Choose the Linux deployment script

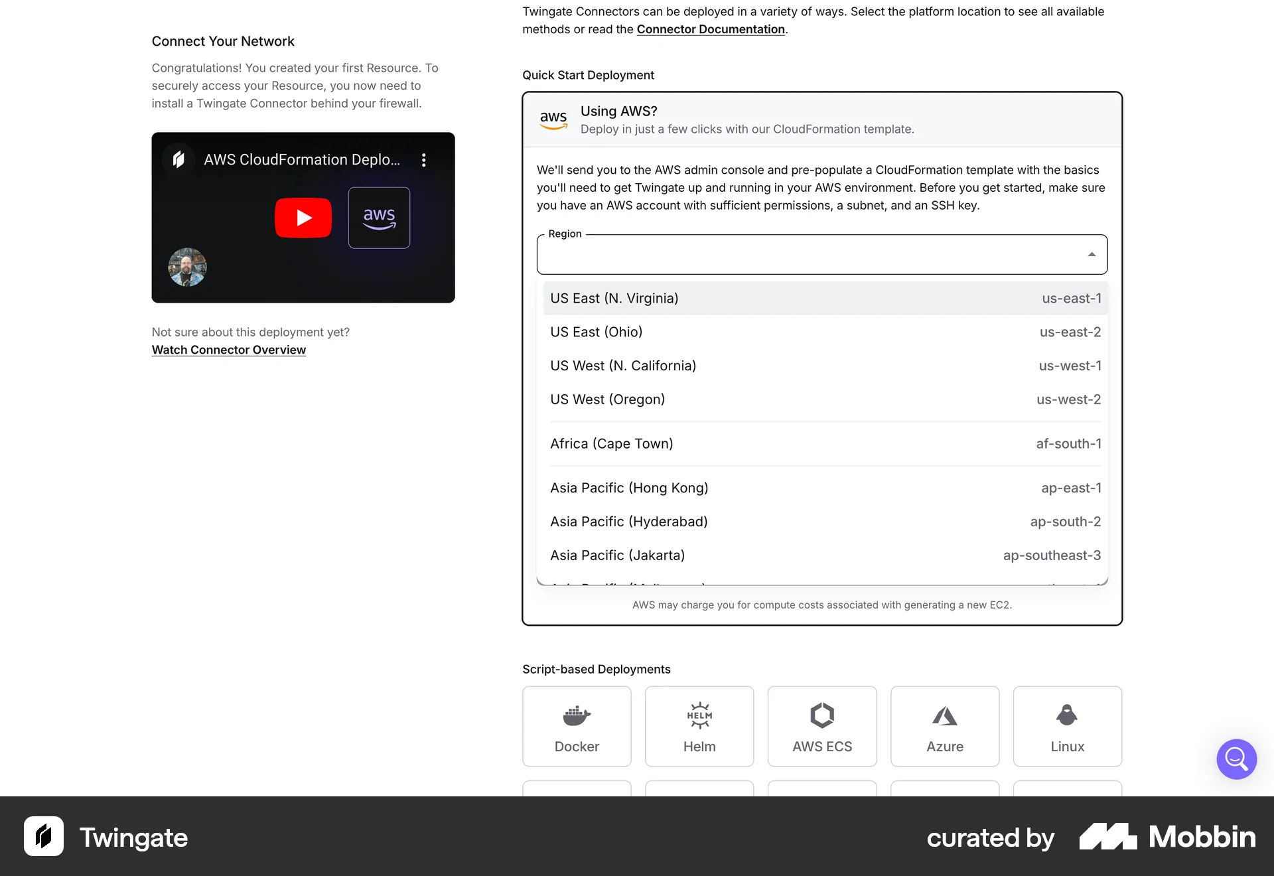click(1066, 726)
